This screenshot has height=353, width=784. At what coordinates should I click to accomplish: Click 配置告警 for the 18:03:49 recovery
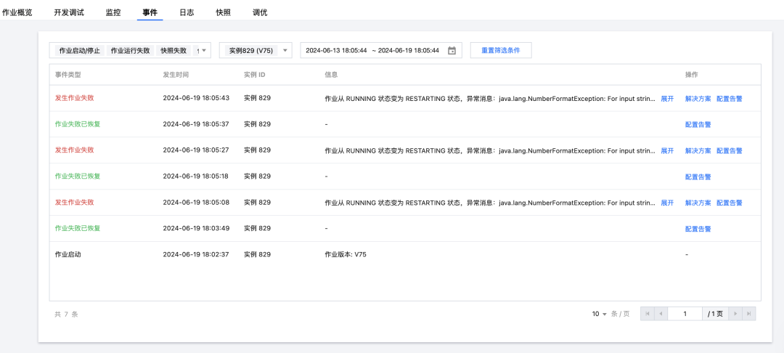coord(698,229)
